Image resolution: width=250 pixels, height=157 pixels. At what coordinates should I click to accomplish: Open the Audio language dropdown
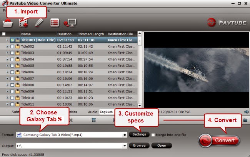(x=106, y=112)
